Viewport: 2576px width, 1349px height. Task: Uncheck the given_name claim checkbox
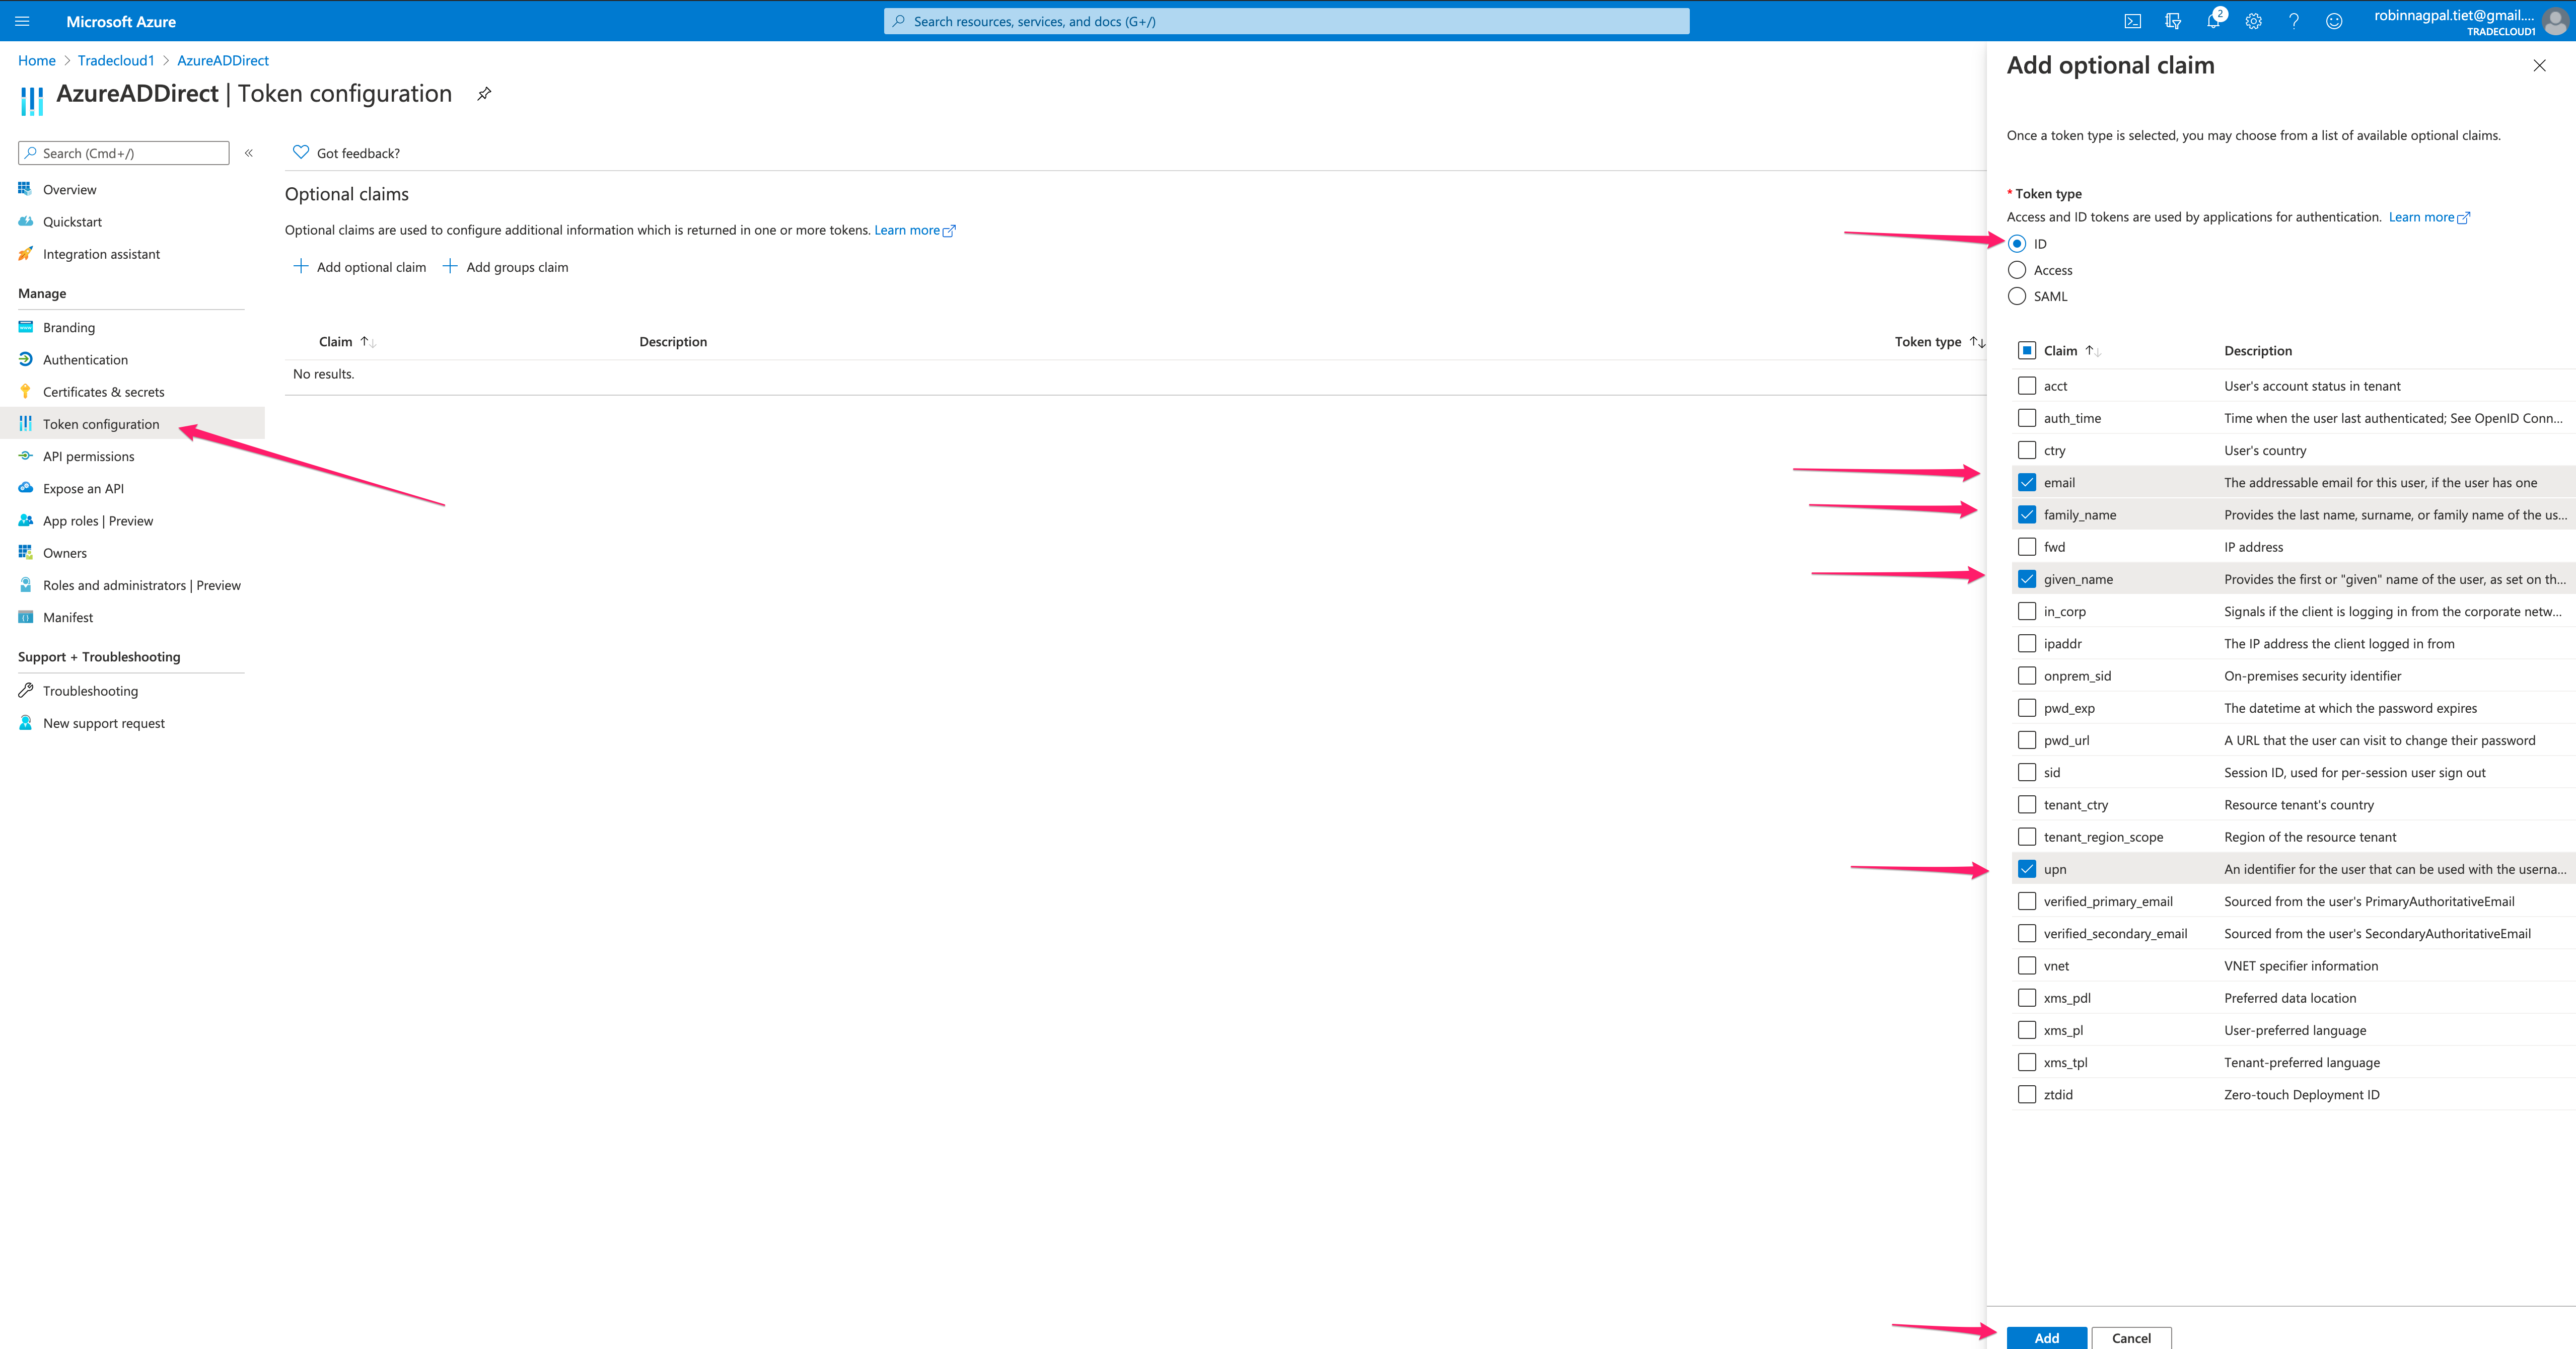coord(2027,579)
